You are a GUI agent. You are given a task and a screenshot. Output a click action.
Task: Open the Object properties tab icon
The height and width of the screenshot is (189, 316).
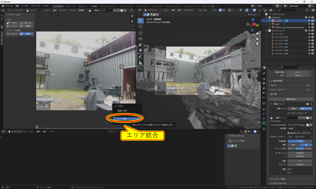(264, 109)
